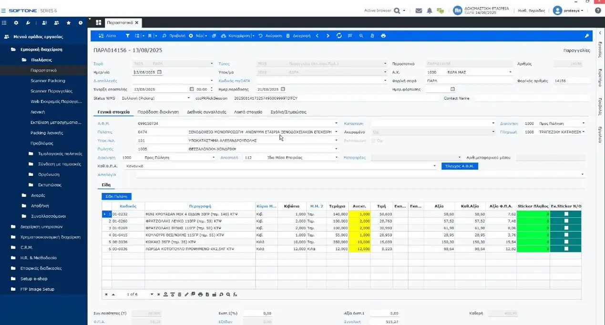This screenshot has height=325, width=605.
Task: Go to previous record with left arrow
Action: (318, 36)
